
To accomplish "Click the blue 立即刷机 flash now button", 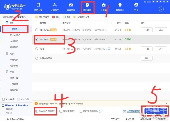I will pos(156,111).
